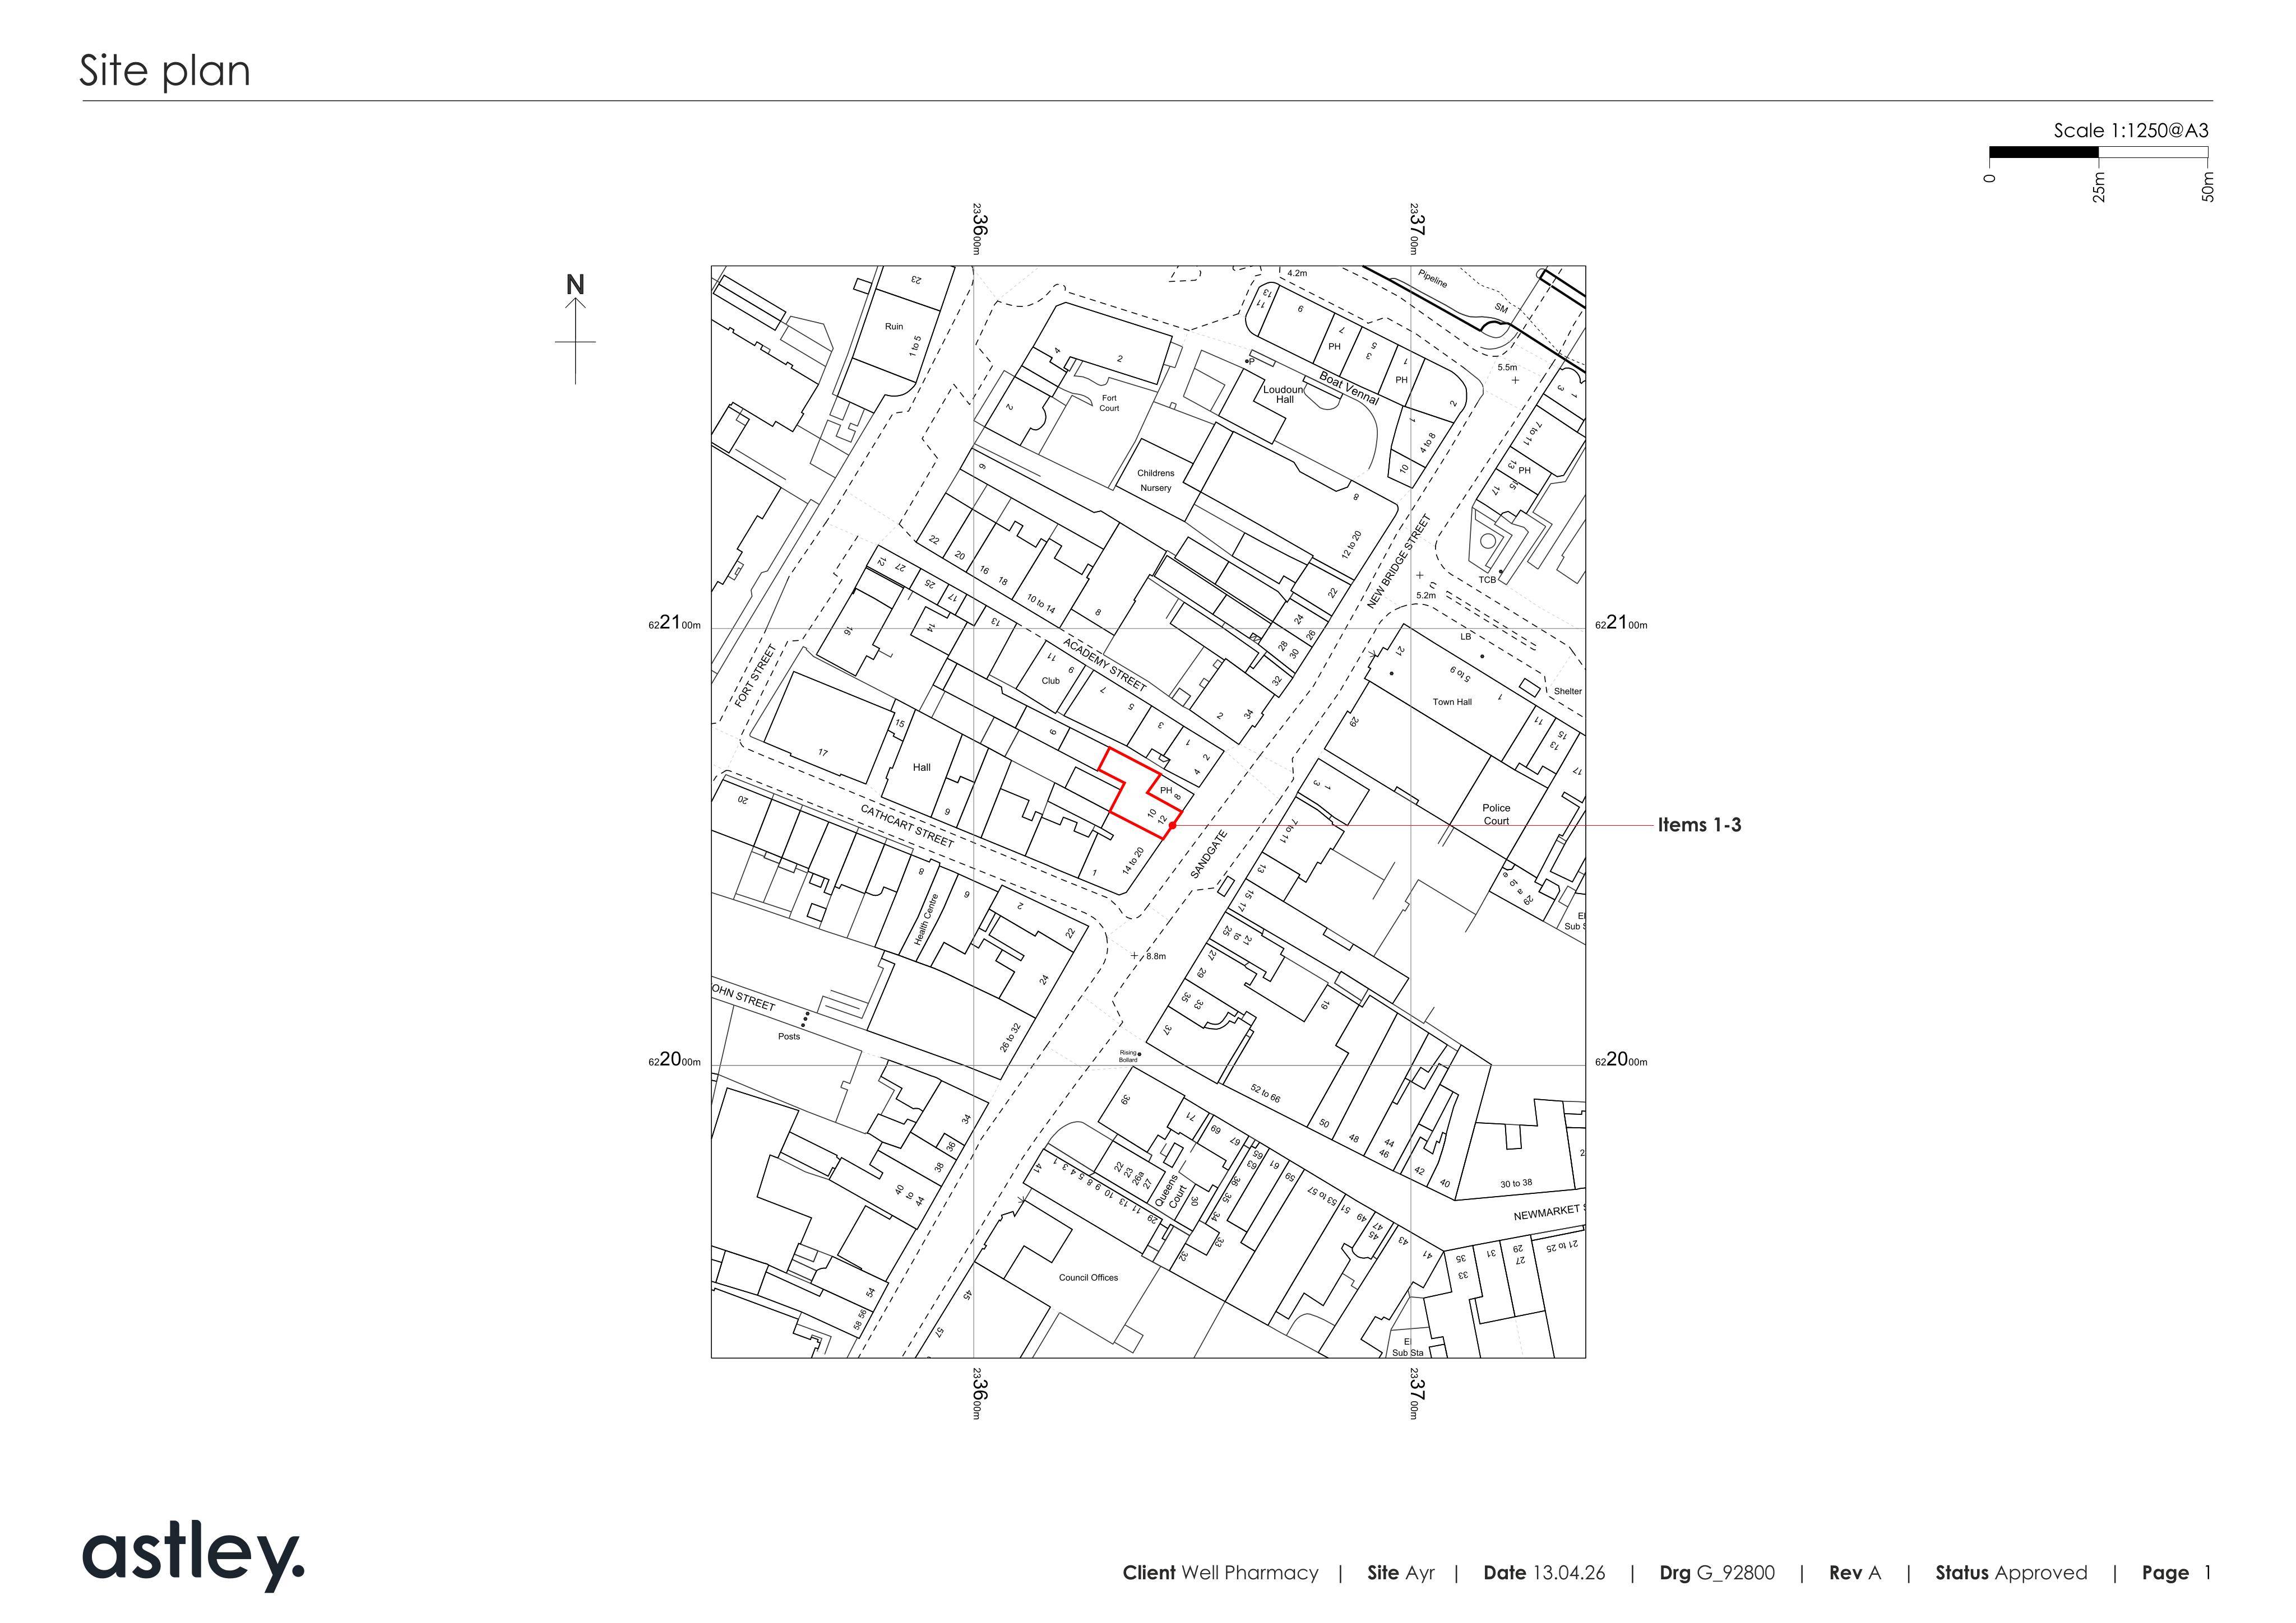Viewport: 2296px width, 1623px height.
Task: Click the 'Date 13.04.26' field
Action: (1544, 1573)
